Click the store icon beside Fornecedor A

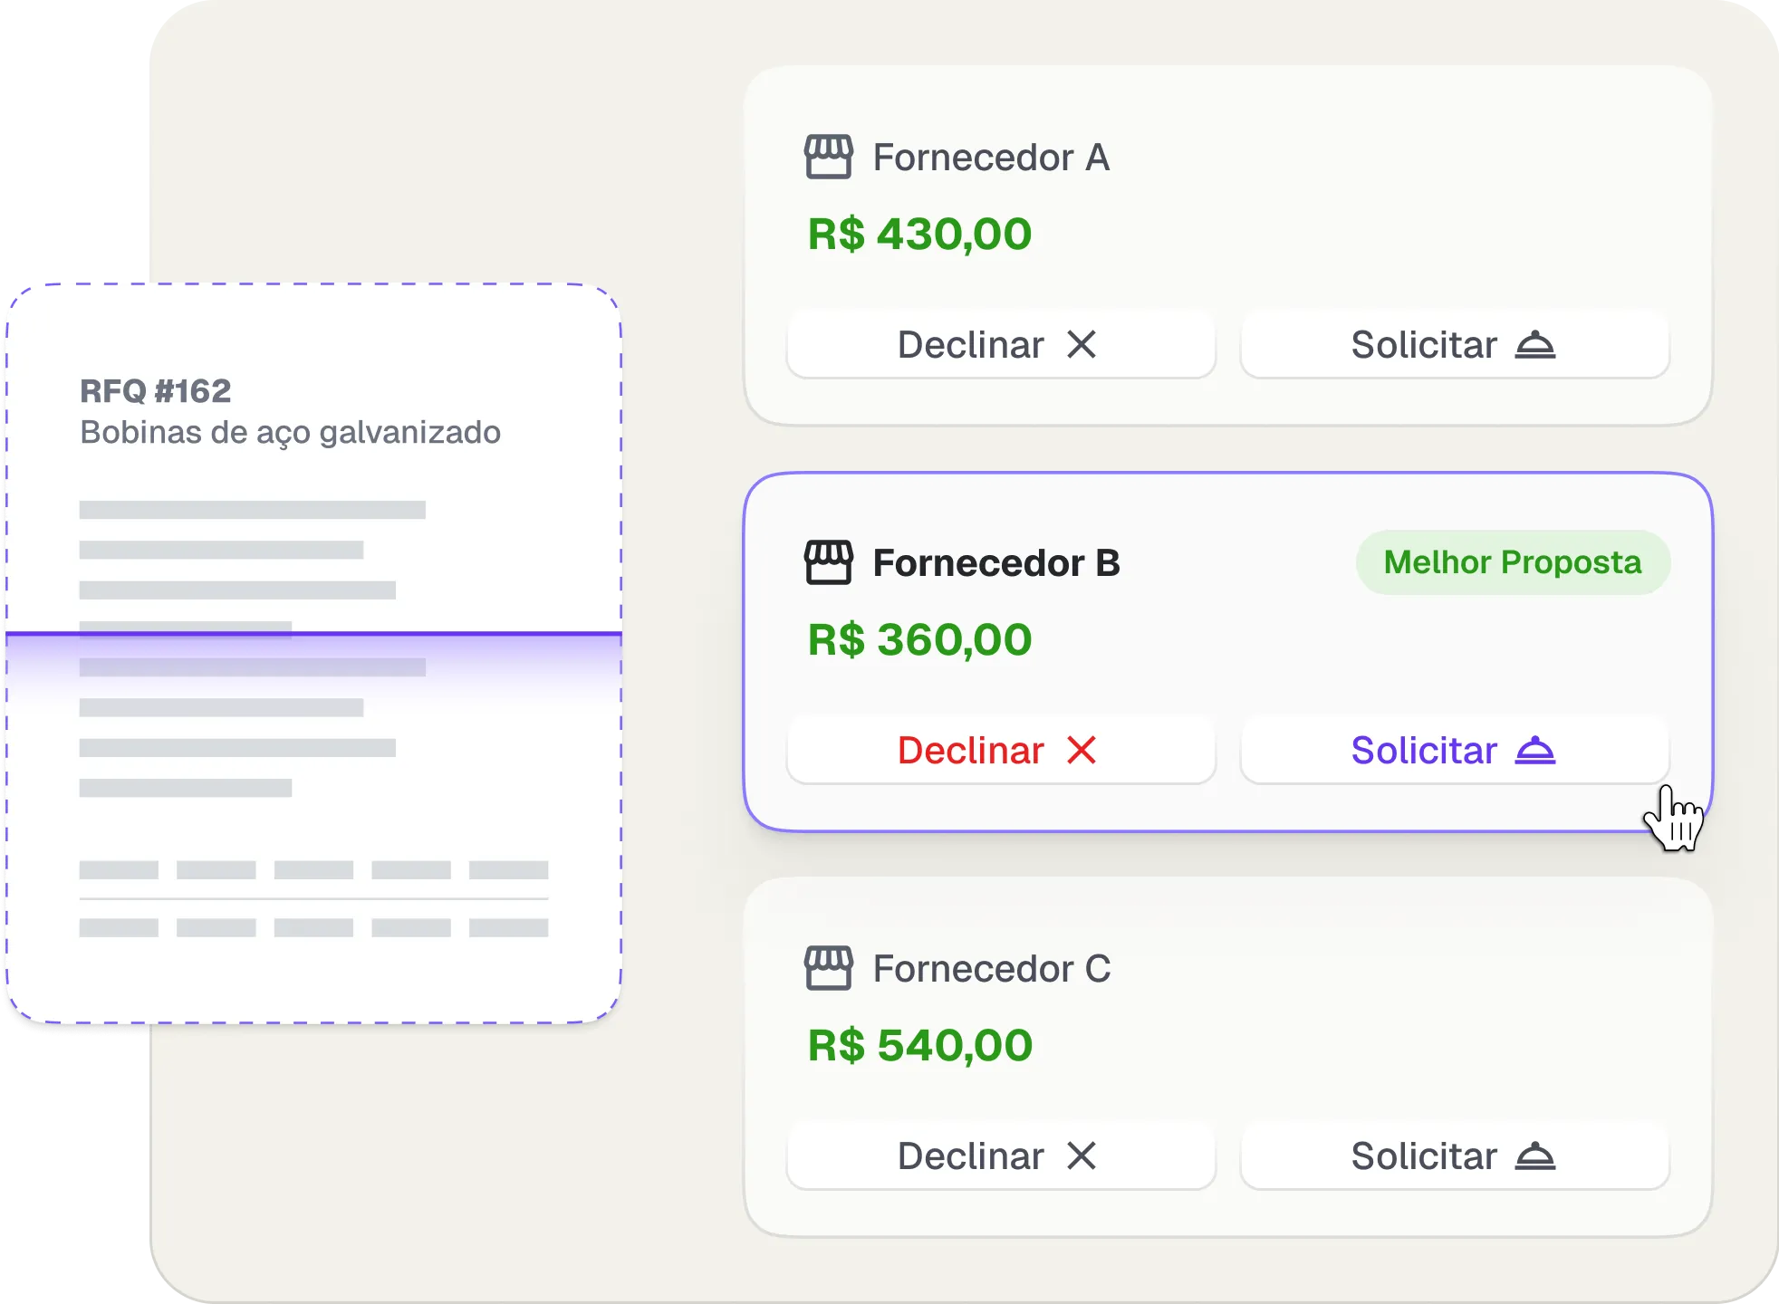coord(828,158)
